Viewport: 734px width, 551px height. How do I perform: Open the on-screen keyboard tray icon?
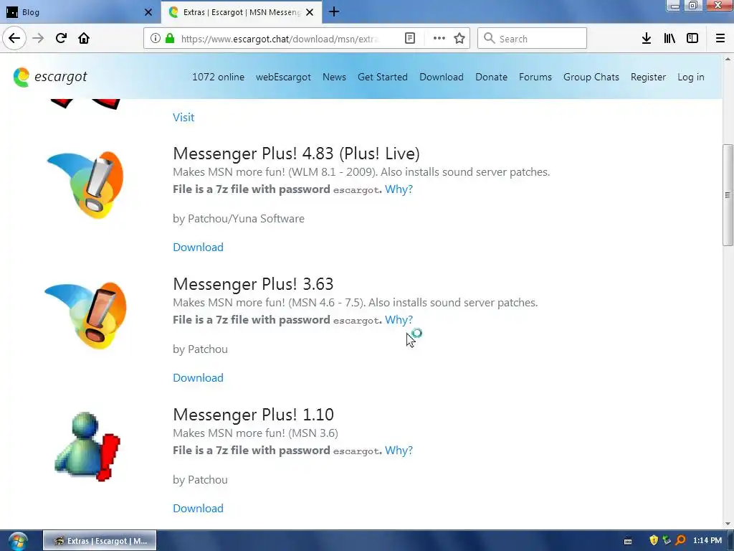(x=628, y=541)
